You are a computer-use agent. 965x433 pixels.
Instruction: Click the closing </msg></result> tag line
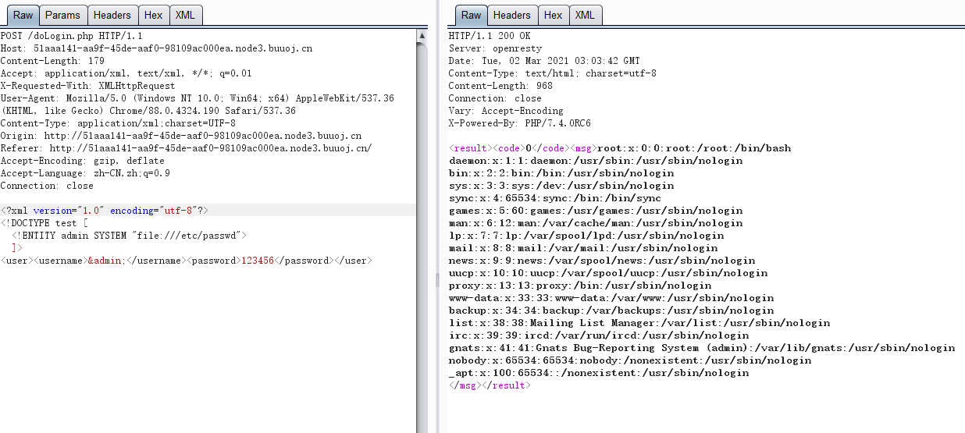pyautogui.click(x=490, y=385)
